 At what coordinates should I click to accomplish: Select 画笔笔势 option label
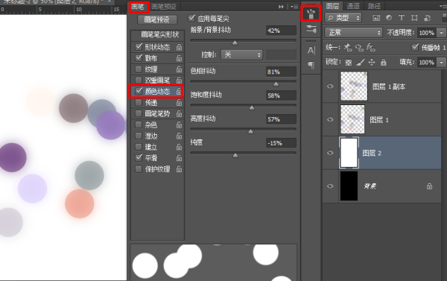click(x=157, y=113)
